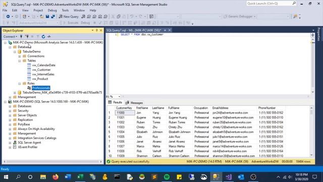The width and height of the screenshot is (323, 182).
Task: Open the View menu
Action: tap(25, 10)
